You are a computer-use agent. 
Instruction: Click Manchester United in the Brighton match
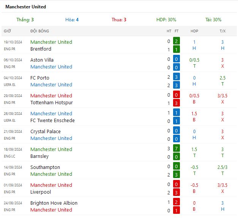(x=51, y=210)
